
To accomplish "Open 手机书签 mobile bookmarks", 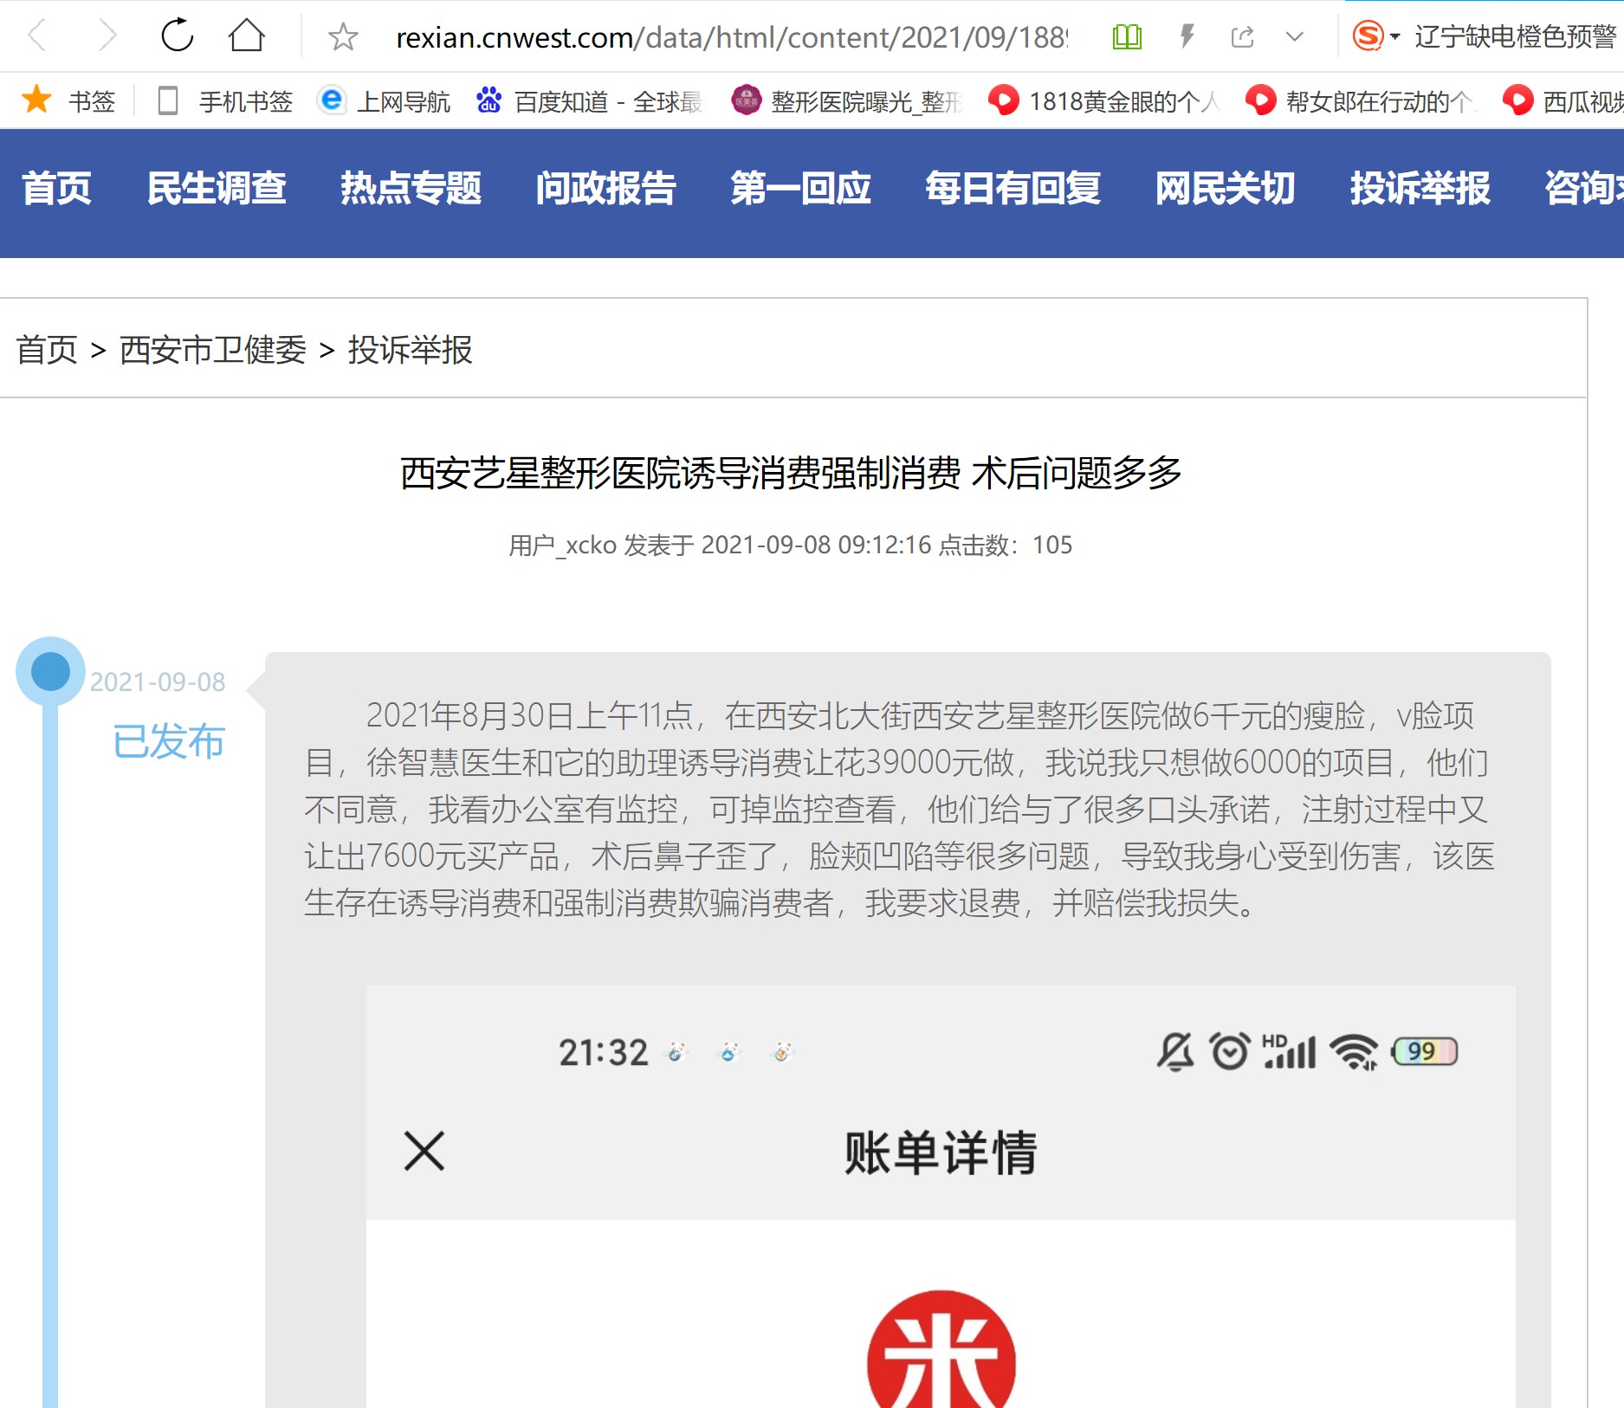I will pos(225,101).
